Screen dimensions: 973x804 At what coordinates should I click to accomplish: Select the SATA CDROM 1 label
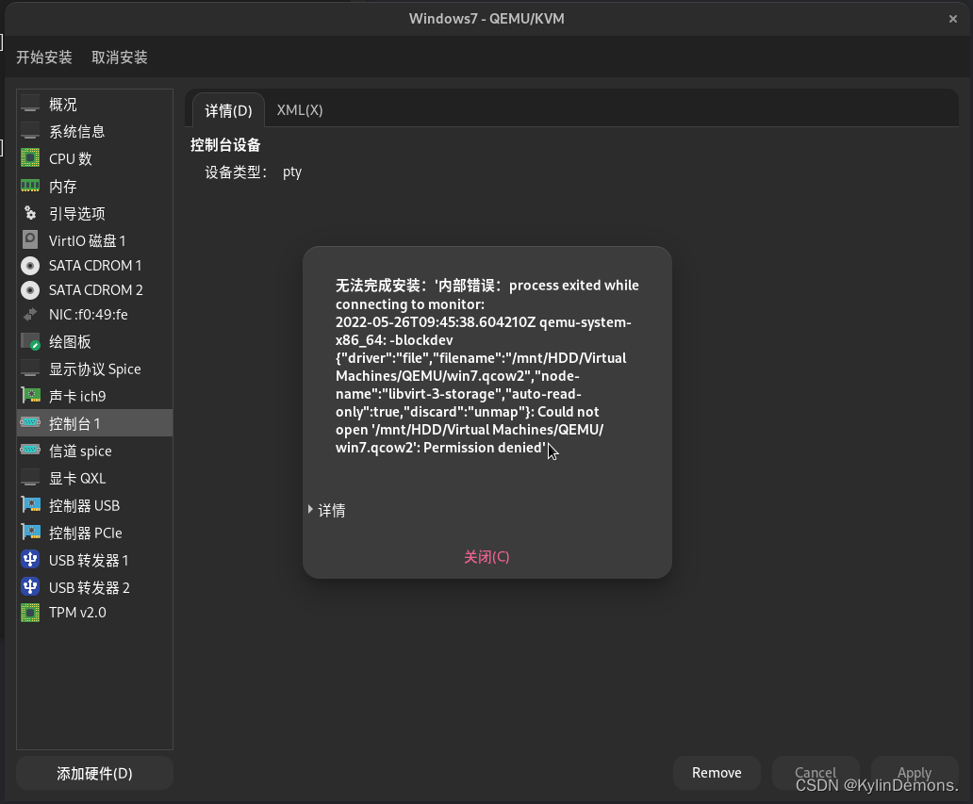click(x=95, y=266)
